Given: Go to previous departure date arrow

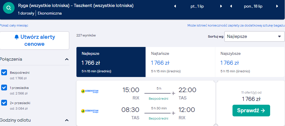Looking at the screenshot, I should (x=175, y=6).
